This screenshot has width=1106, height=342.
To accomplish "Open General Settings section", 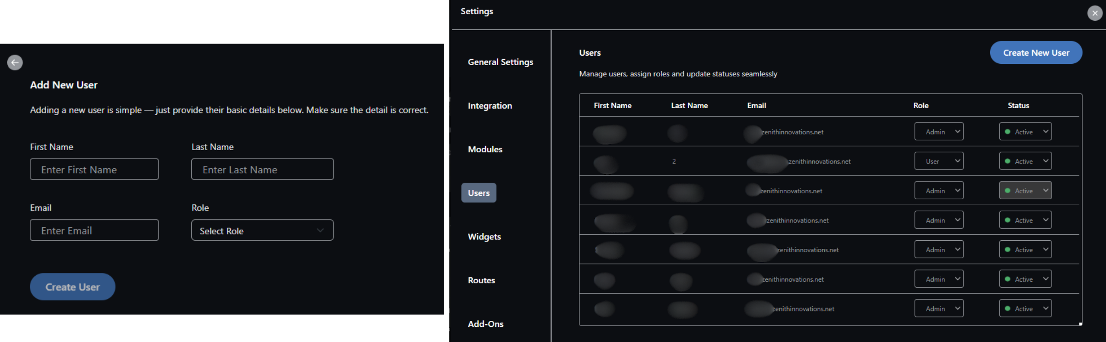I will coord(500,62).
